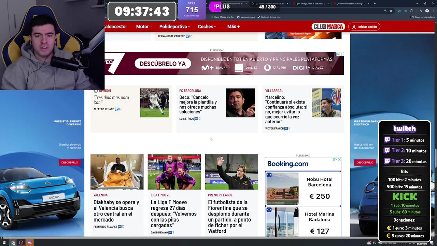Close the Booking.com ad
The image size is (437, 246).
(339, 160)
